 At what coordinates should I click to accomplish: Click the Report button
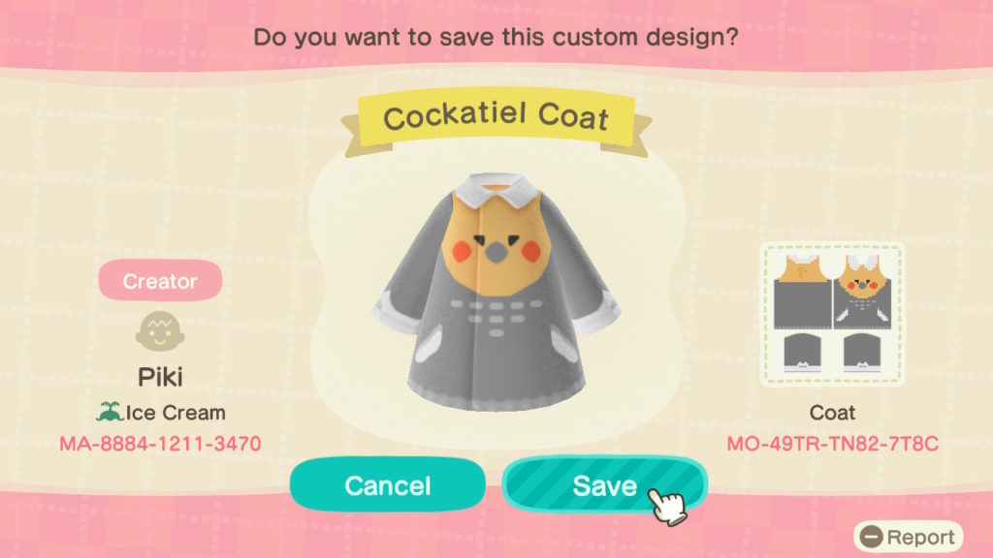pos(909,537)
